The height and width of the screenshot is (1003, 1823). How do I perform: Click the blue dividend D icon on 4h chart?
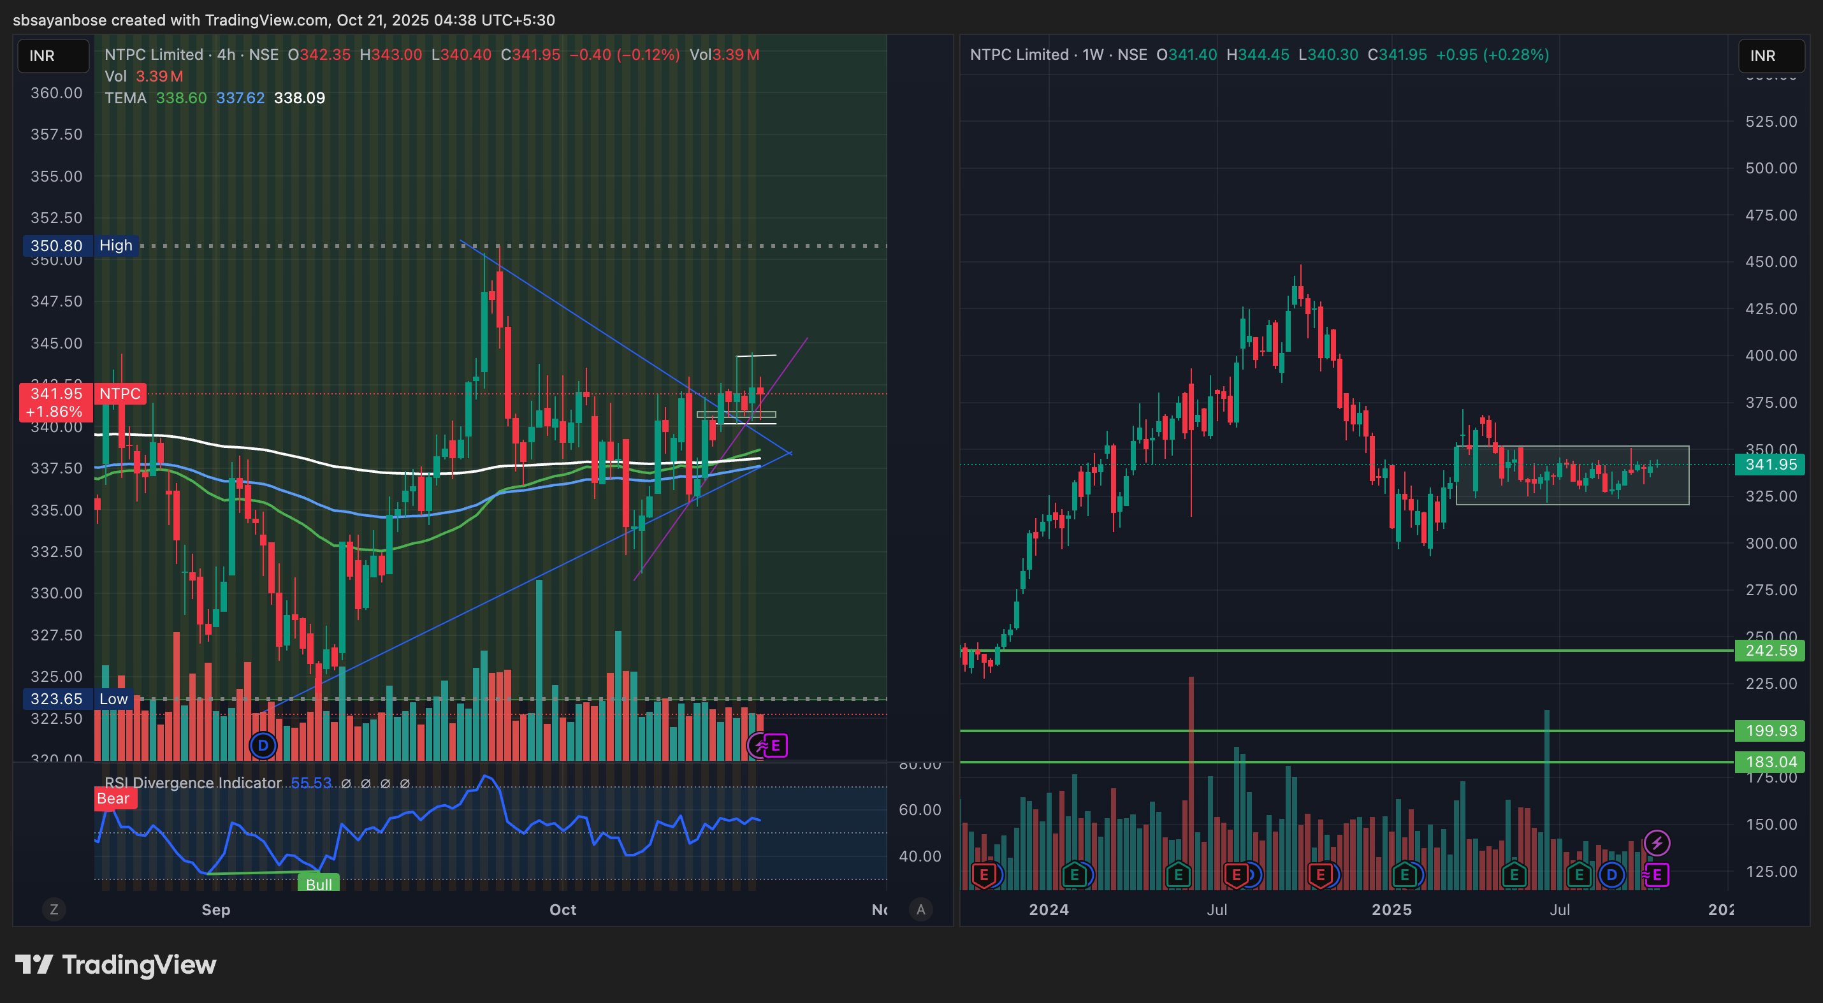263,745
